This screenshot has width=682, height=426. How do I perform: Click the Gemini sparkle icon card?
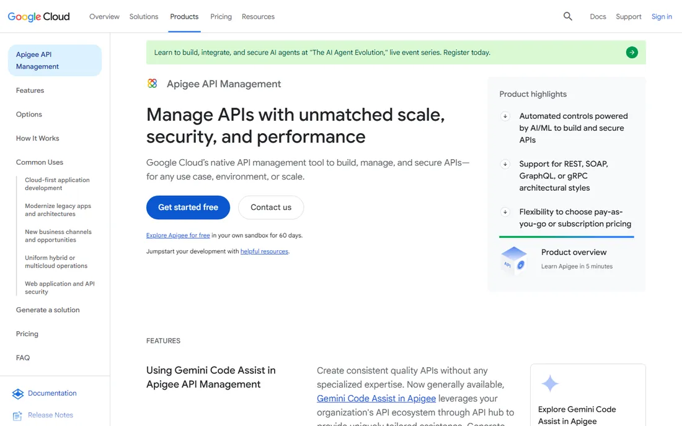coord(550,383)
